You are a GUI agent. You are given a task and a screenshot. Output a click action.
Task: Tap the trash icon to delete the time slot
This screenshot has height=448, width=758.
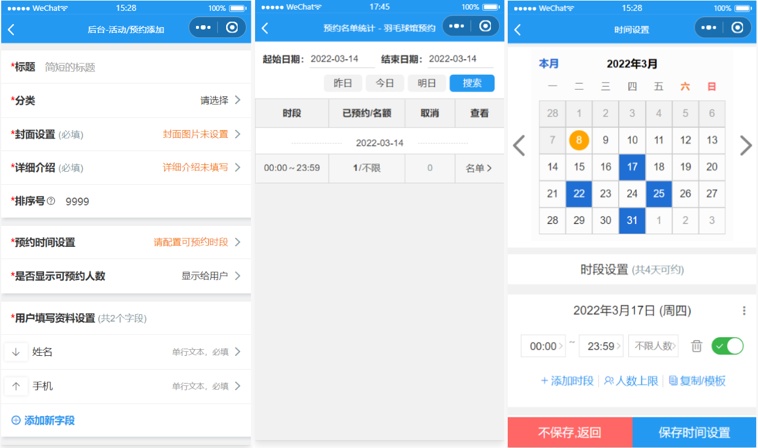tap(697, 346)
